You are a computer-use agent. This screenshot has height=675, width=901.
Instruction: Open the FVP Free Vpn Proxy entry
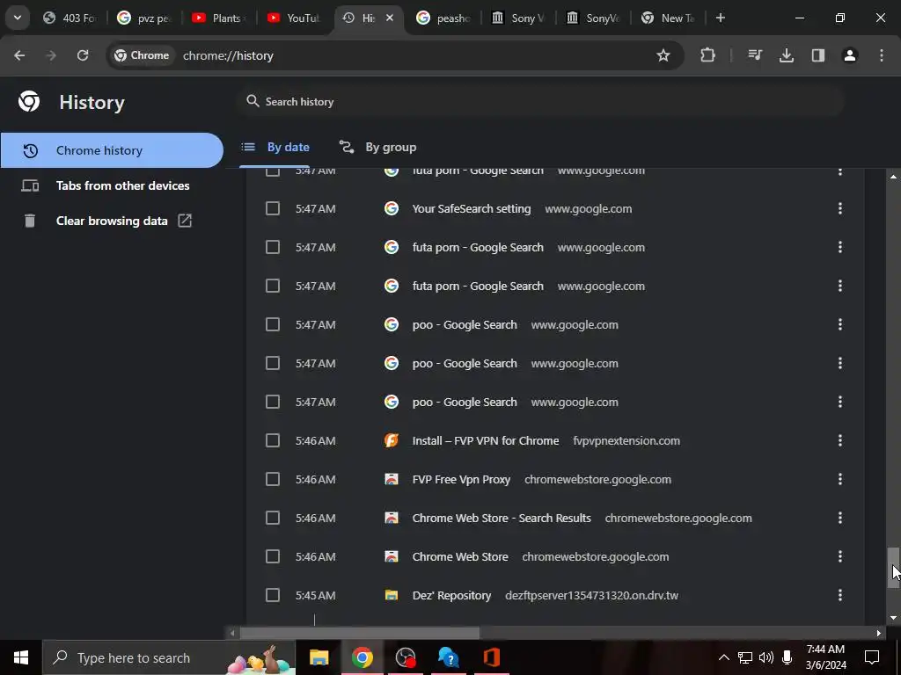461,479
